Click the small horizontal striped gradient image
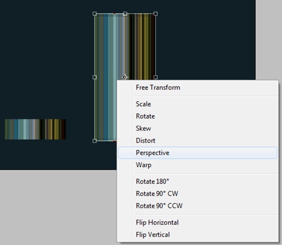The height and width of the screenshot is (245, 282). (x=35, y=129)
